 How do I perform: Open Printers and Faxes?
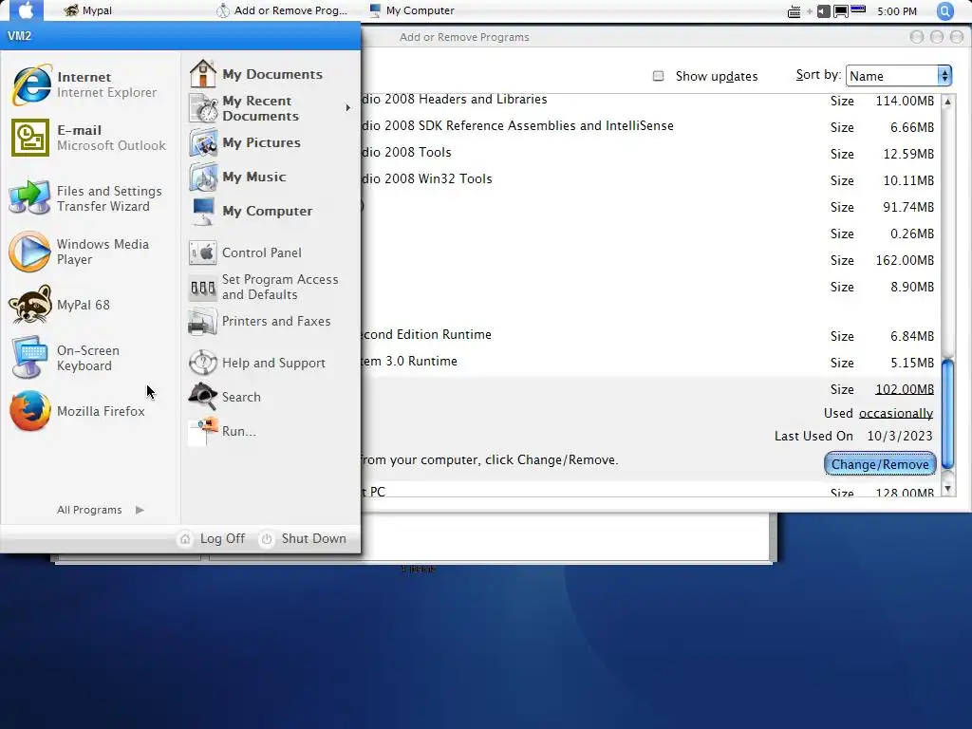click(x=260, y=322)
